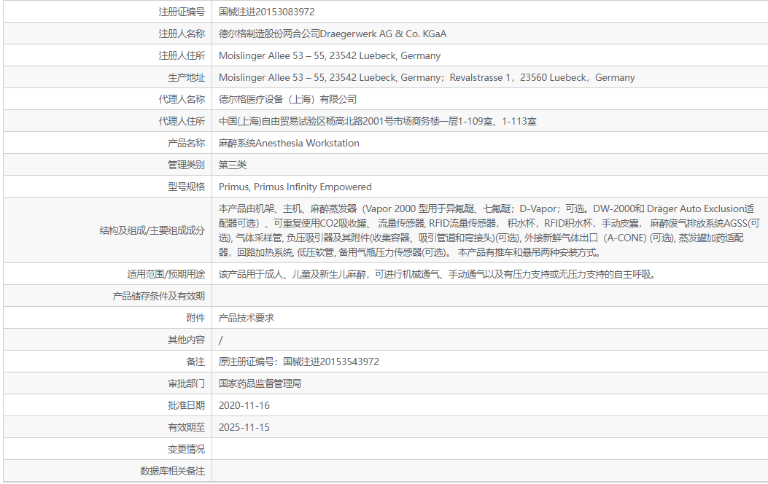Select the 附件 label

click(195, 318)
